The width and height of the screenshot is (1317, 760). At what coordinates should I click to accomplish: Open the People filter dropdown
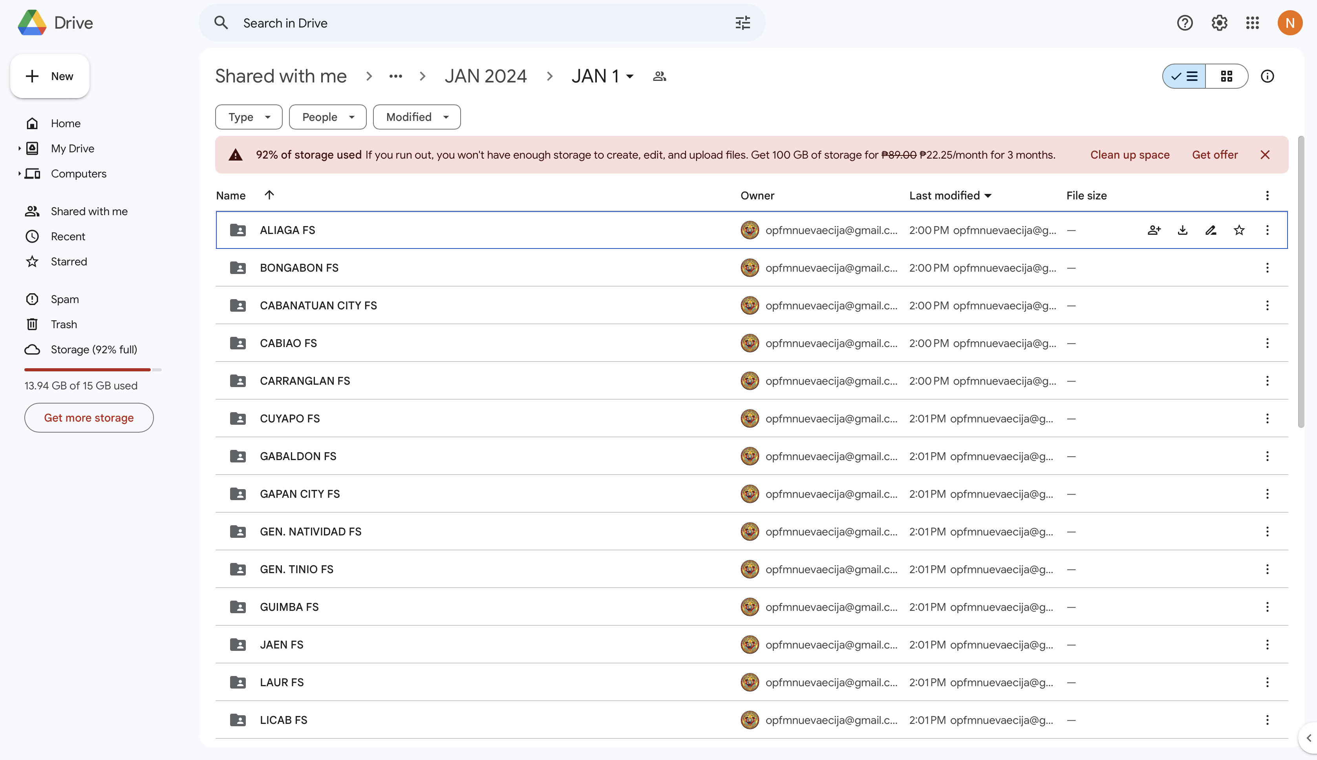point(327,117)
